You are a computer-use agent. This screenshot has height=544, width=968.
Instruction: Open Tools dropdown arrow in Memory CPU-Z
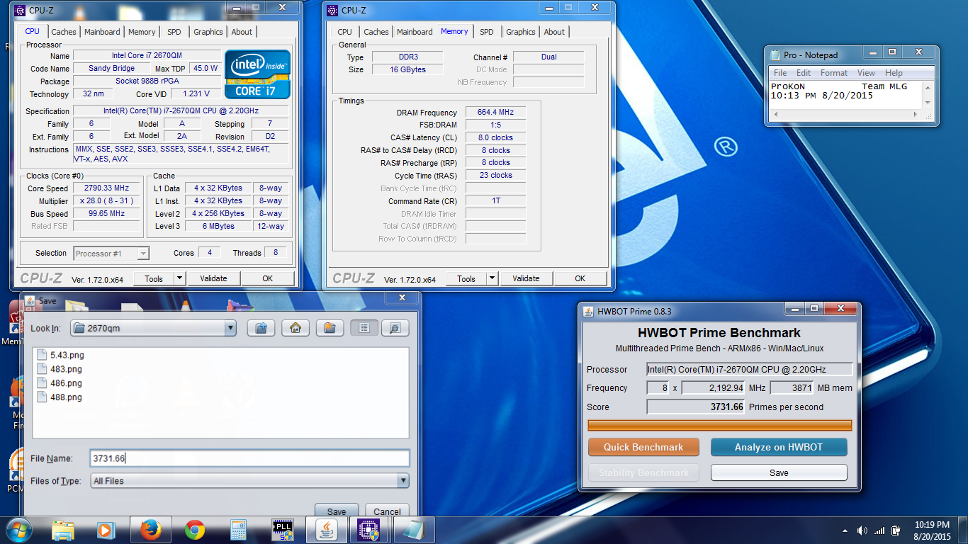[492, 278]
